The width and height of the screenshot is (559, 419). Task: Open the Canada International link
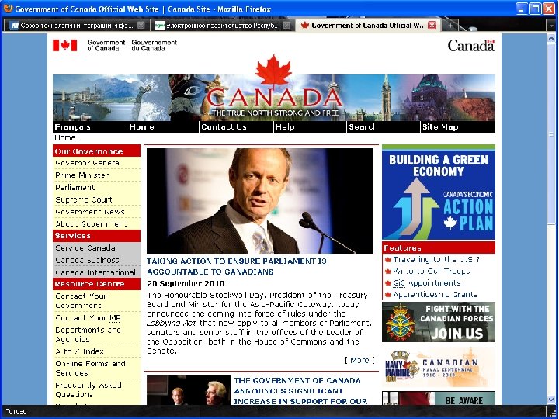95,272
